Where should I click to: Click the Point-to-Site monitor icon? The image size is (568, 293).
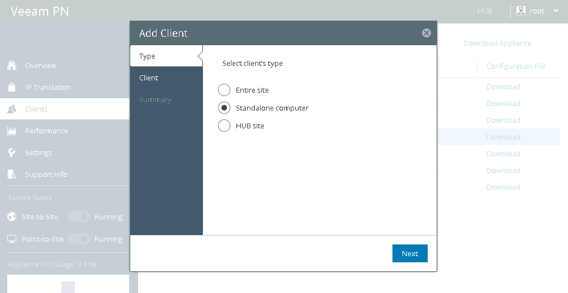coord(12,239)
